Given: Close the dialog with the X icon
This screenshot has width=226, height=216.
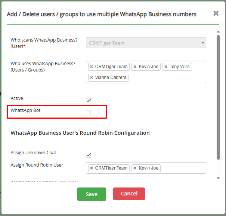Looking at the screenshot, I should (216, 13).
